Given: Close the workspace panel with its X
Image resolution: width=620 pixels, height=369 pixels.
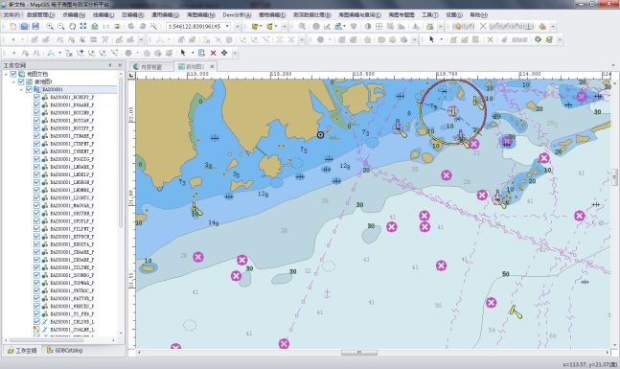Looking at the screenshot, I should pos(120,65).
